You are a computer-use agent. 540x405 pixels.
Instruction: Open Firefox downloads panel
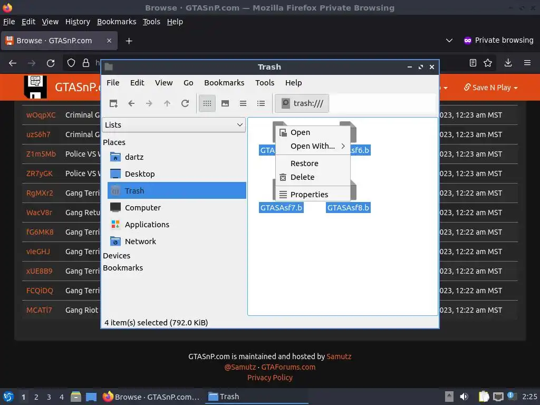[508, 63]
